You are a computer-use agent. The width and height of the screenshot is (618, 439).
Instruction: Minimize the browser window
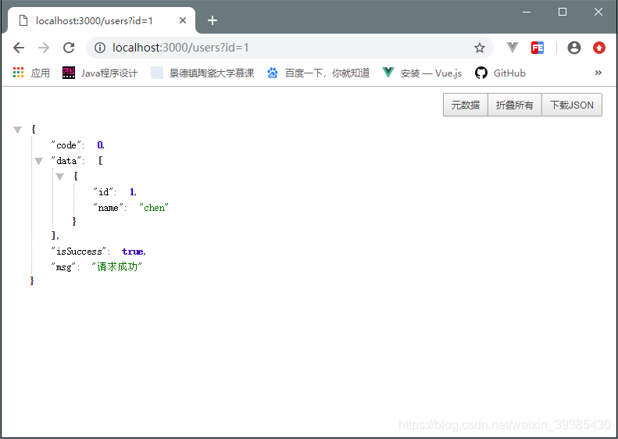pyautogui.click(x=527, y=12)
